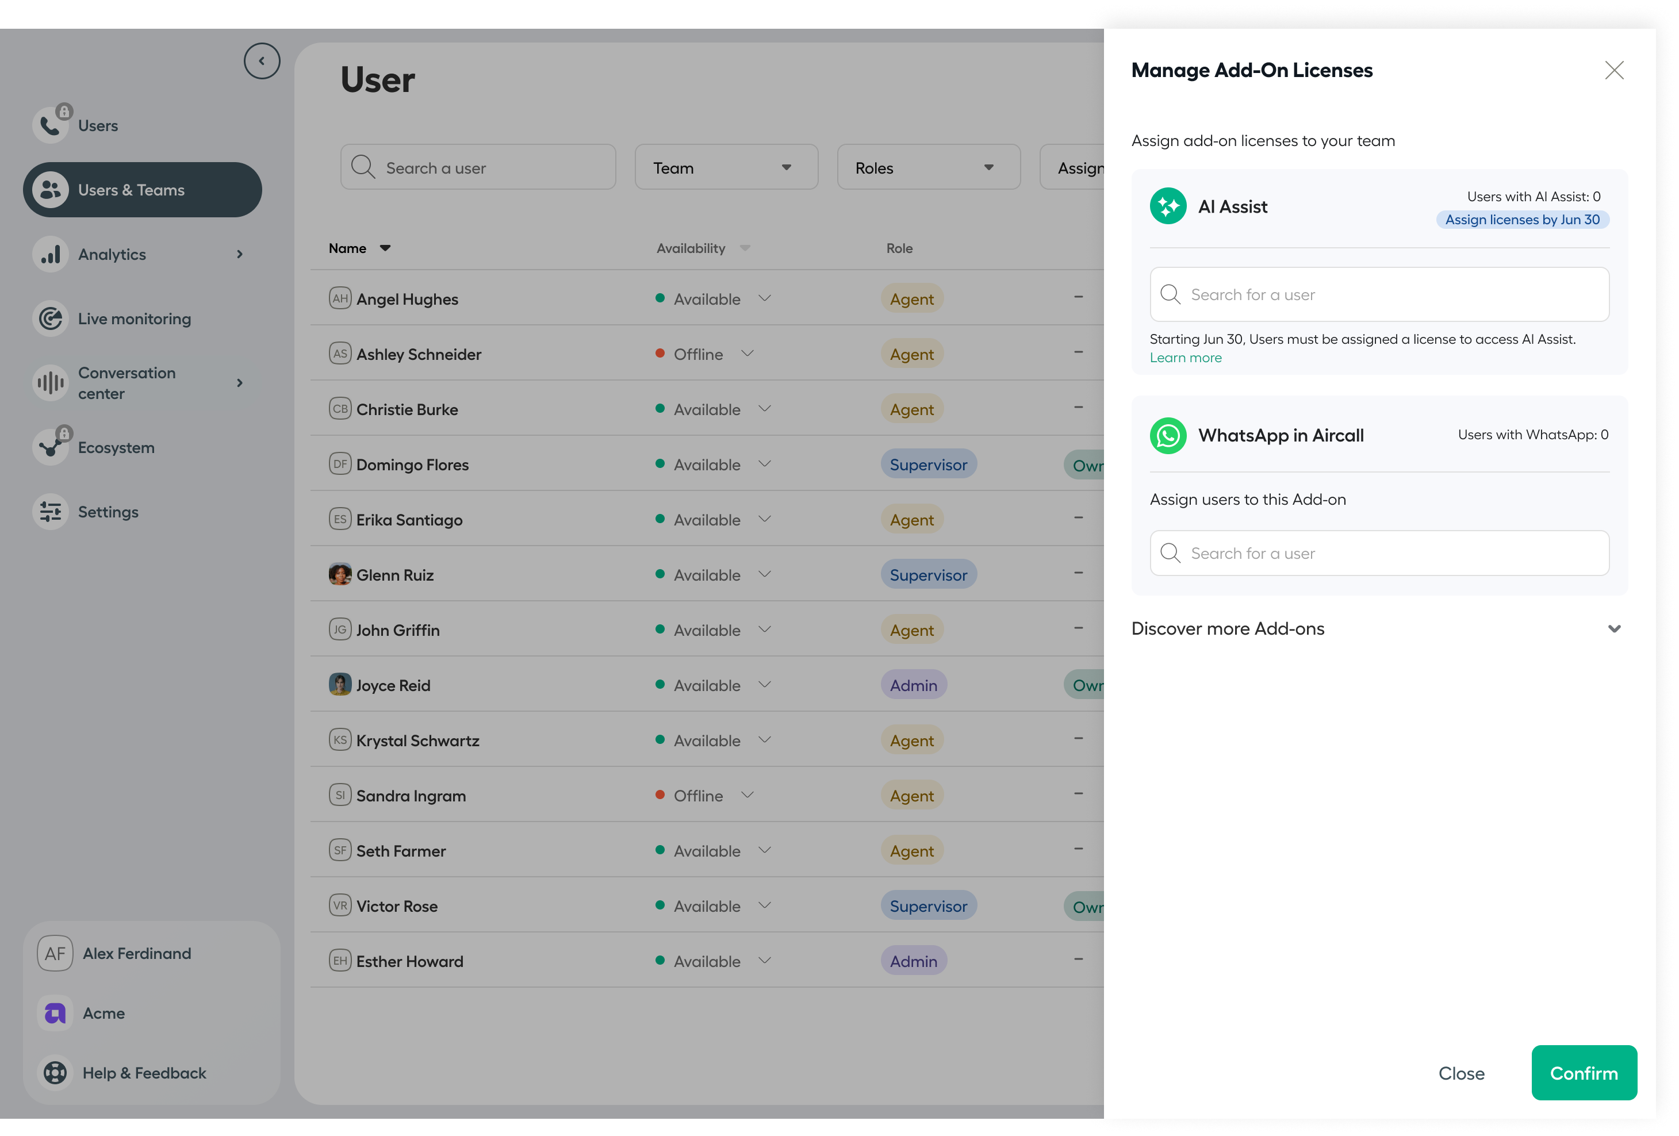Click the search icon in AI Assist field
The height and width of the screenshot is (1136, 1679).
(1170, 295)
